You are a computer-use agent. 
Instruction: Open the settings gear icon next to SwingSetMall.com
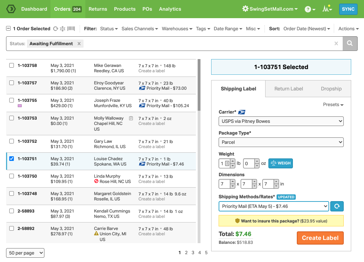coord(245,9)
